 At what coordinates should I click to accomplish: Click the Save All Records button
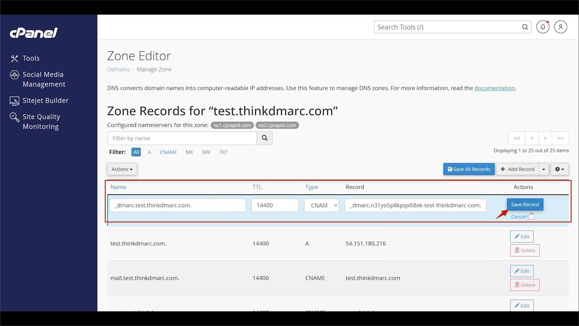click(469, 169)
